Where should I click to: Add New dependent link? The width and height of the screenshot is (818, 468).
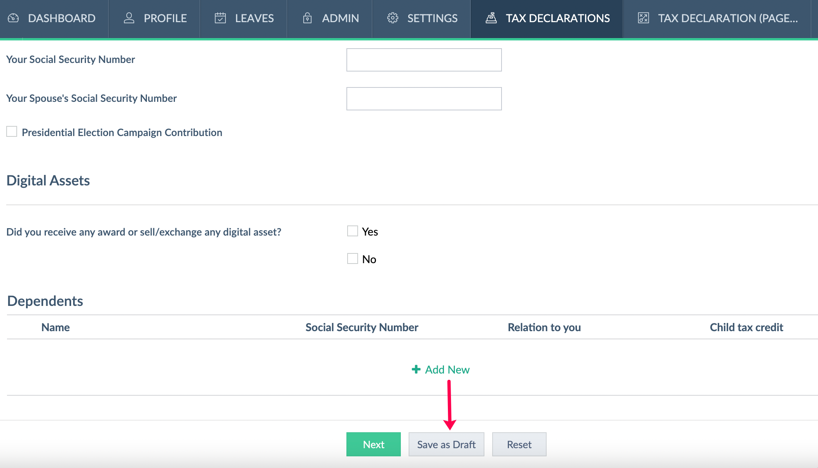point(447,369)
